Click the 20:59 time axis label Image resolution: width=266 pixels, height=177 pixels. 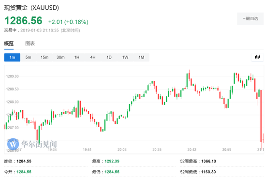click(227, 150)
